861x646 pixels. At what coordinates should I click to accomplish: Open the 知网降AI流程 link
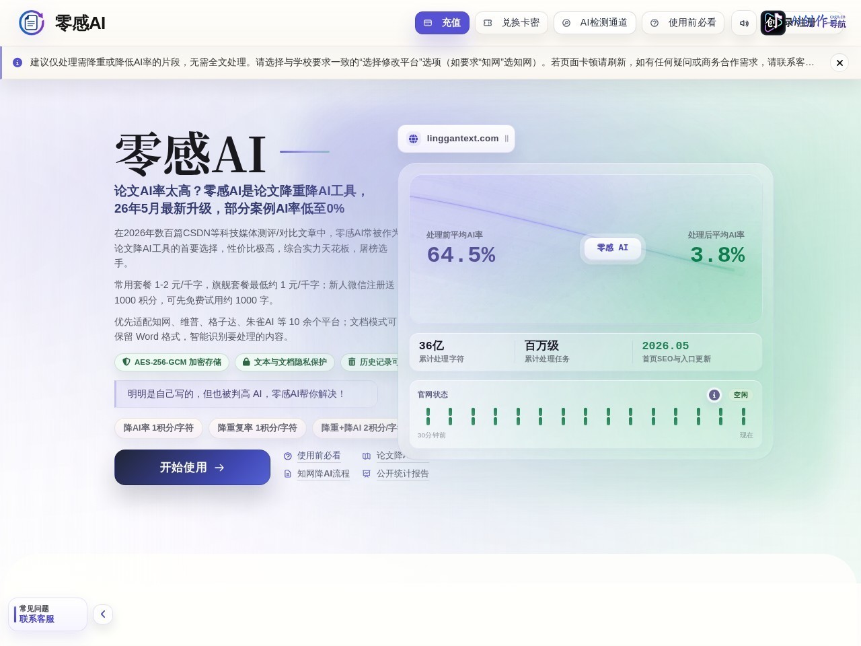coord(317,474)
